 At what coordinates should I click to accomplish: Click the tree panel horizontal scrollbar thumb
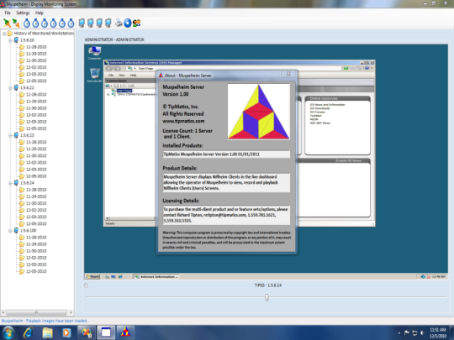[x=36, y=312]
